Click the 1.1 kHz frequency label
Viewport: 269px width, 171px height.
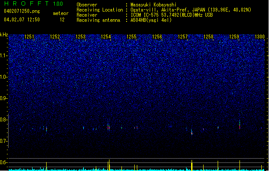tap(4, 56)
